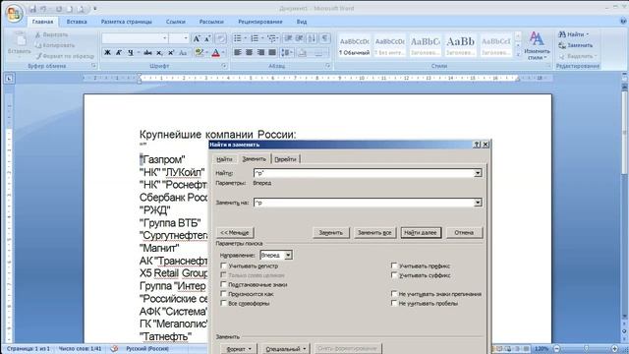
Task: Shrink font size
Action: tap(207, 38)
